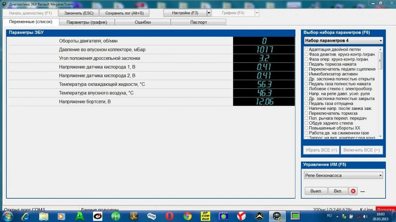This screenshot has height=222, width=396.
Task: Expand the Графики (F4) dropdown arrow
Action: tap(257, 13)
